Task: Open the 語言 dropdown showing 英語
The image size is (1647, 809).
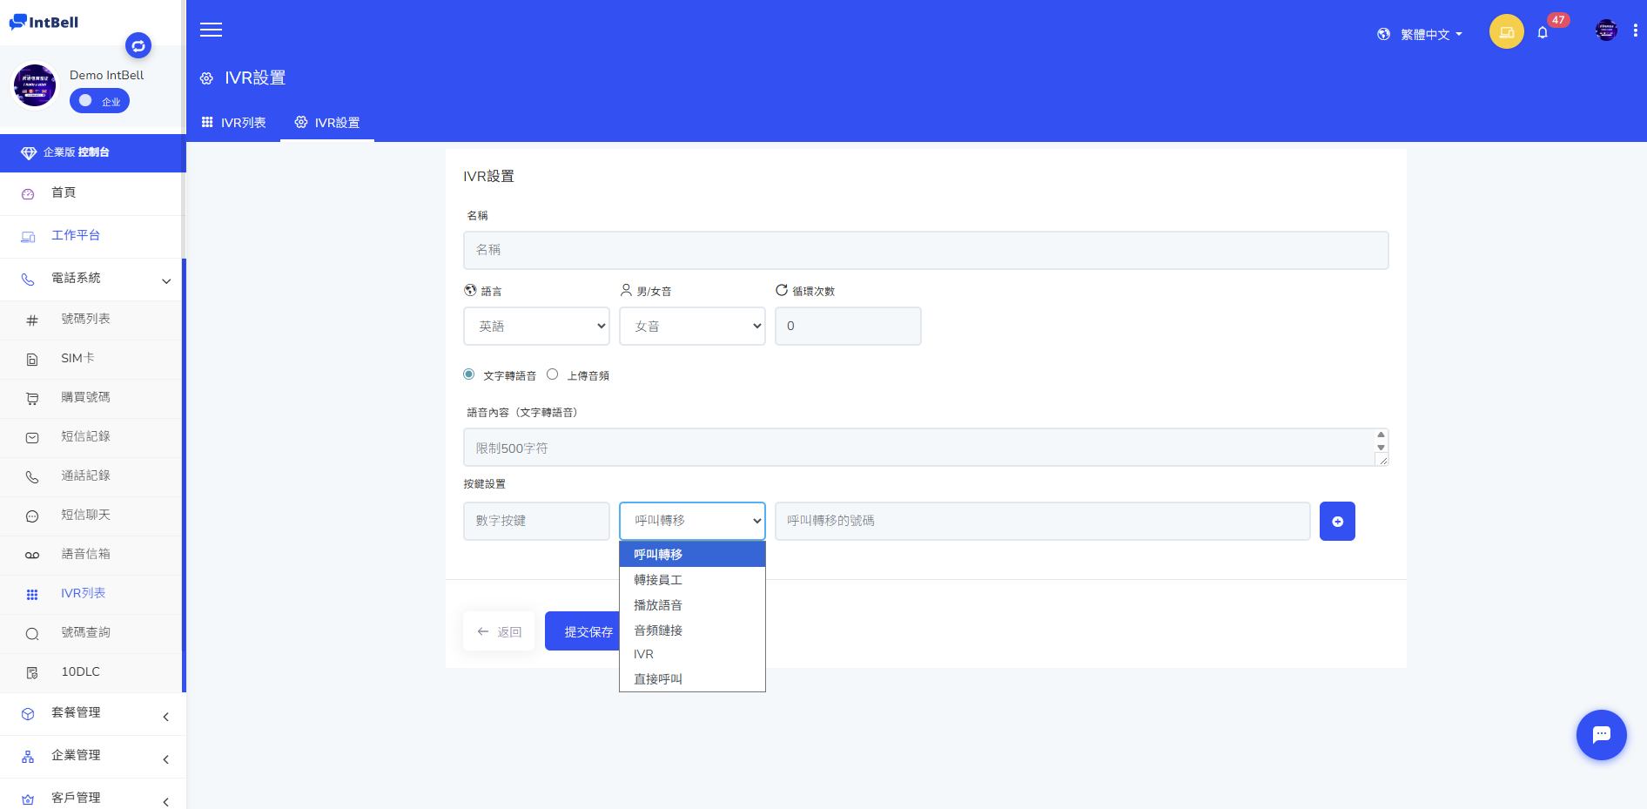Action: pos(536,327)
